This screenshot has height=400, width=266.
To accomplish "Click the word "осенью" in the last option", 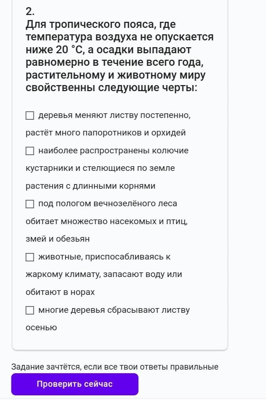I will tap(41, 327).
